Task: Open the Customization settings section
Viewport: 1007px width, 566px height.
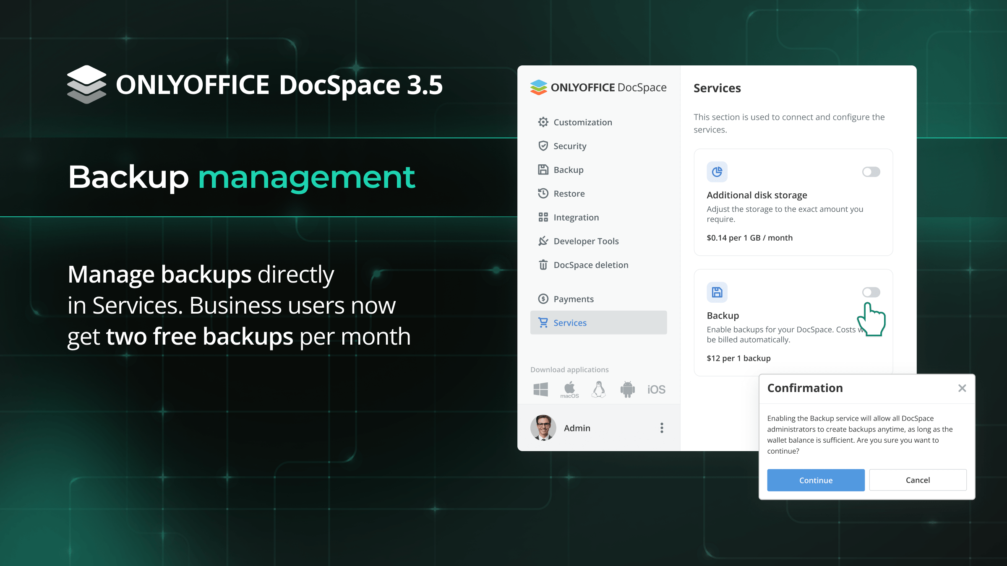Action: (582, 122)
